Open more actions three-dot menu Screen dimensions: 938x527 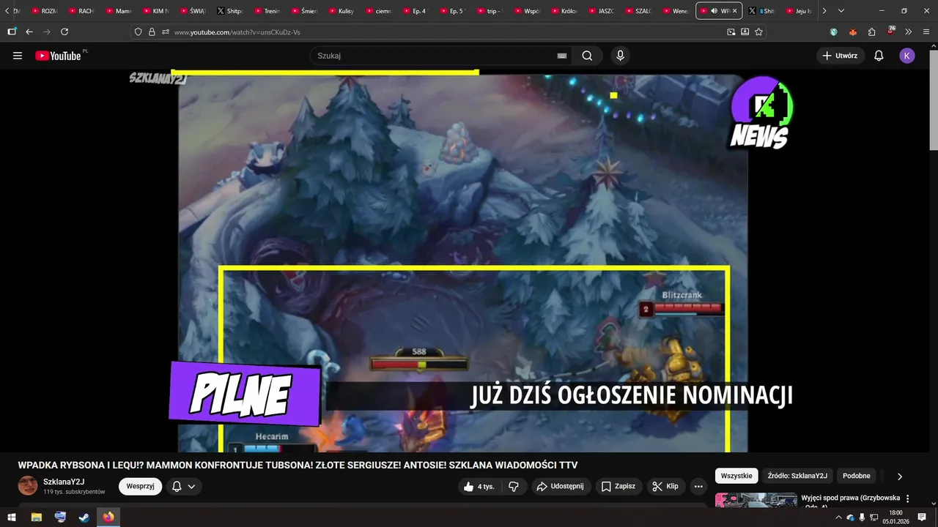698,486
